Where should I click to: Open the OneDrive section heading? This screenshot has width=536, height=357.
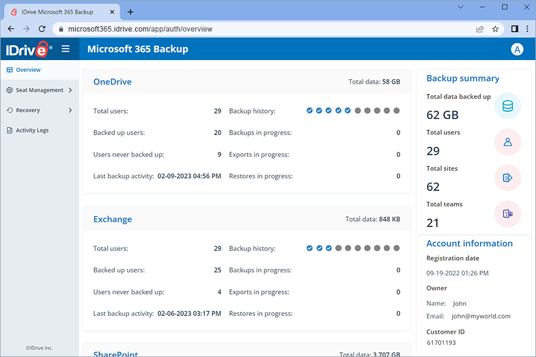[x=113, y=82]
